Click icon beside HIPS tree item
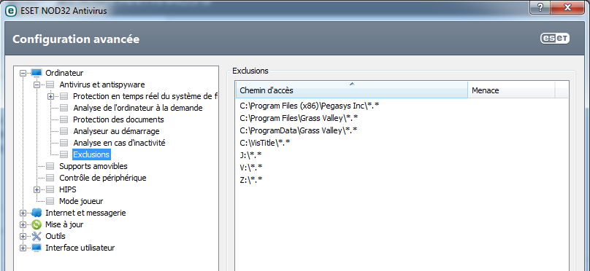 click(50, 189)
